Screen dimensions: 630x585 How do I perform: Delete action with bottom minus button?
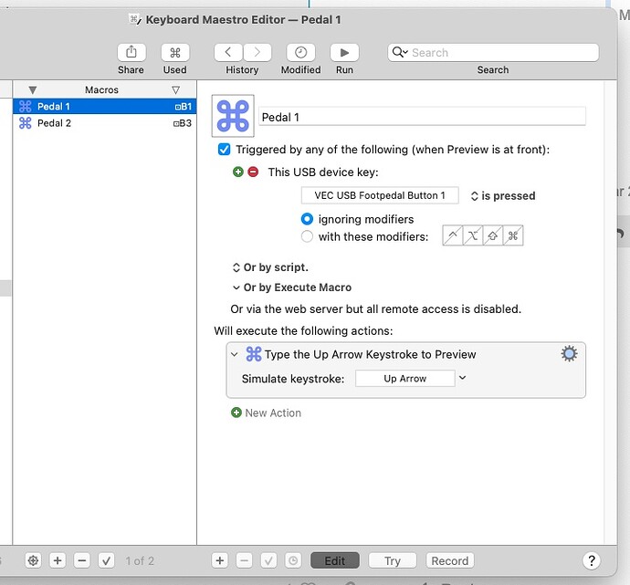point(245,560)
